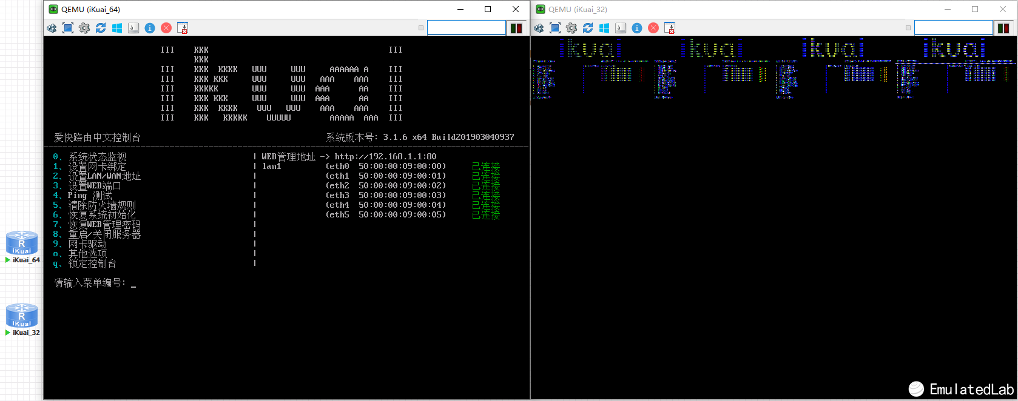Click the blue info icon in iKuai_64 toolbar
Image resolution: width=1018 pixels, height=401 pixels.
(x=150, y=28)
